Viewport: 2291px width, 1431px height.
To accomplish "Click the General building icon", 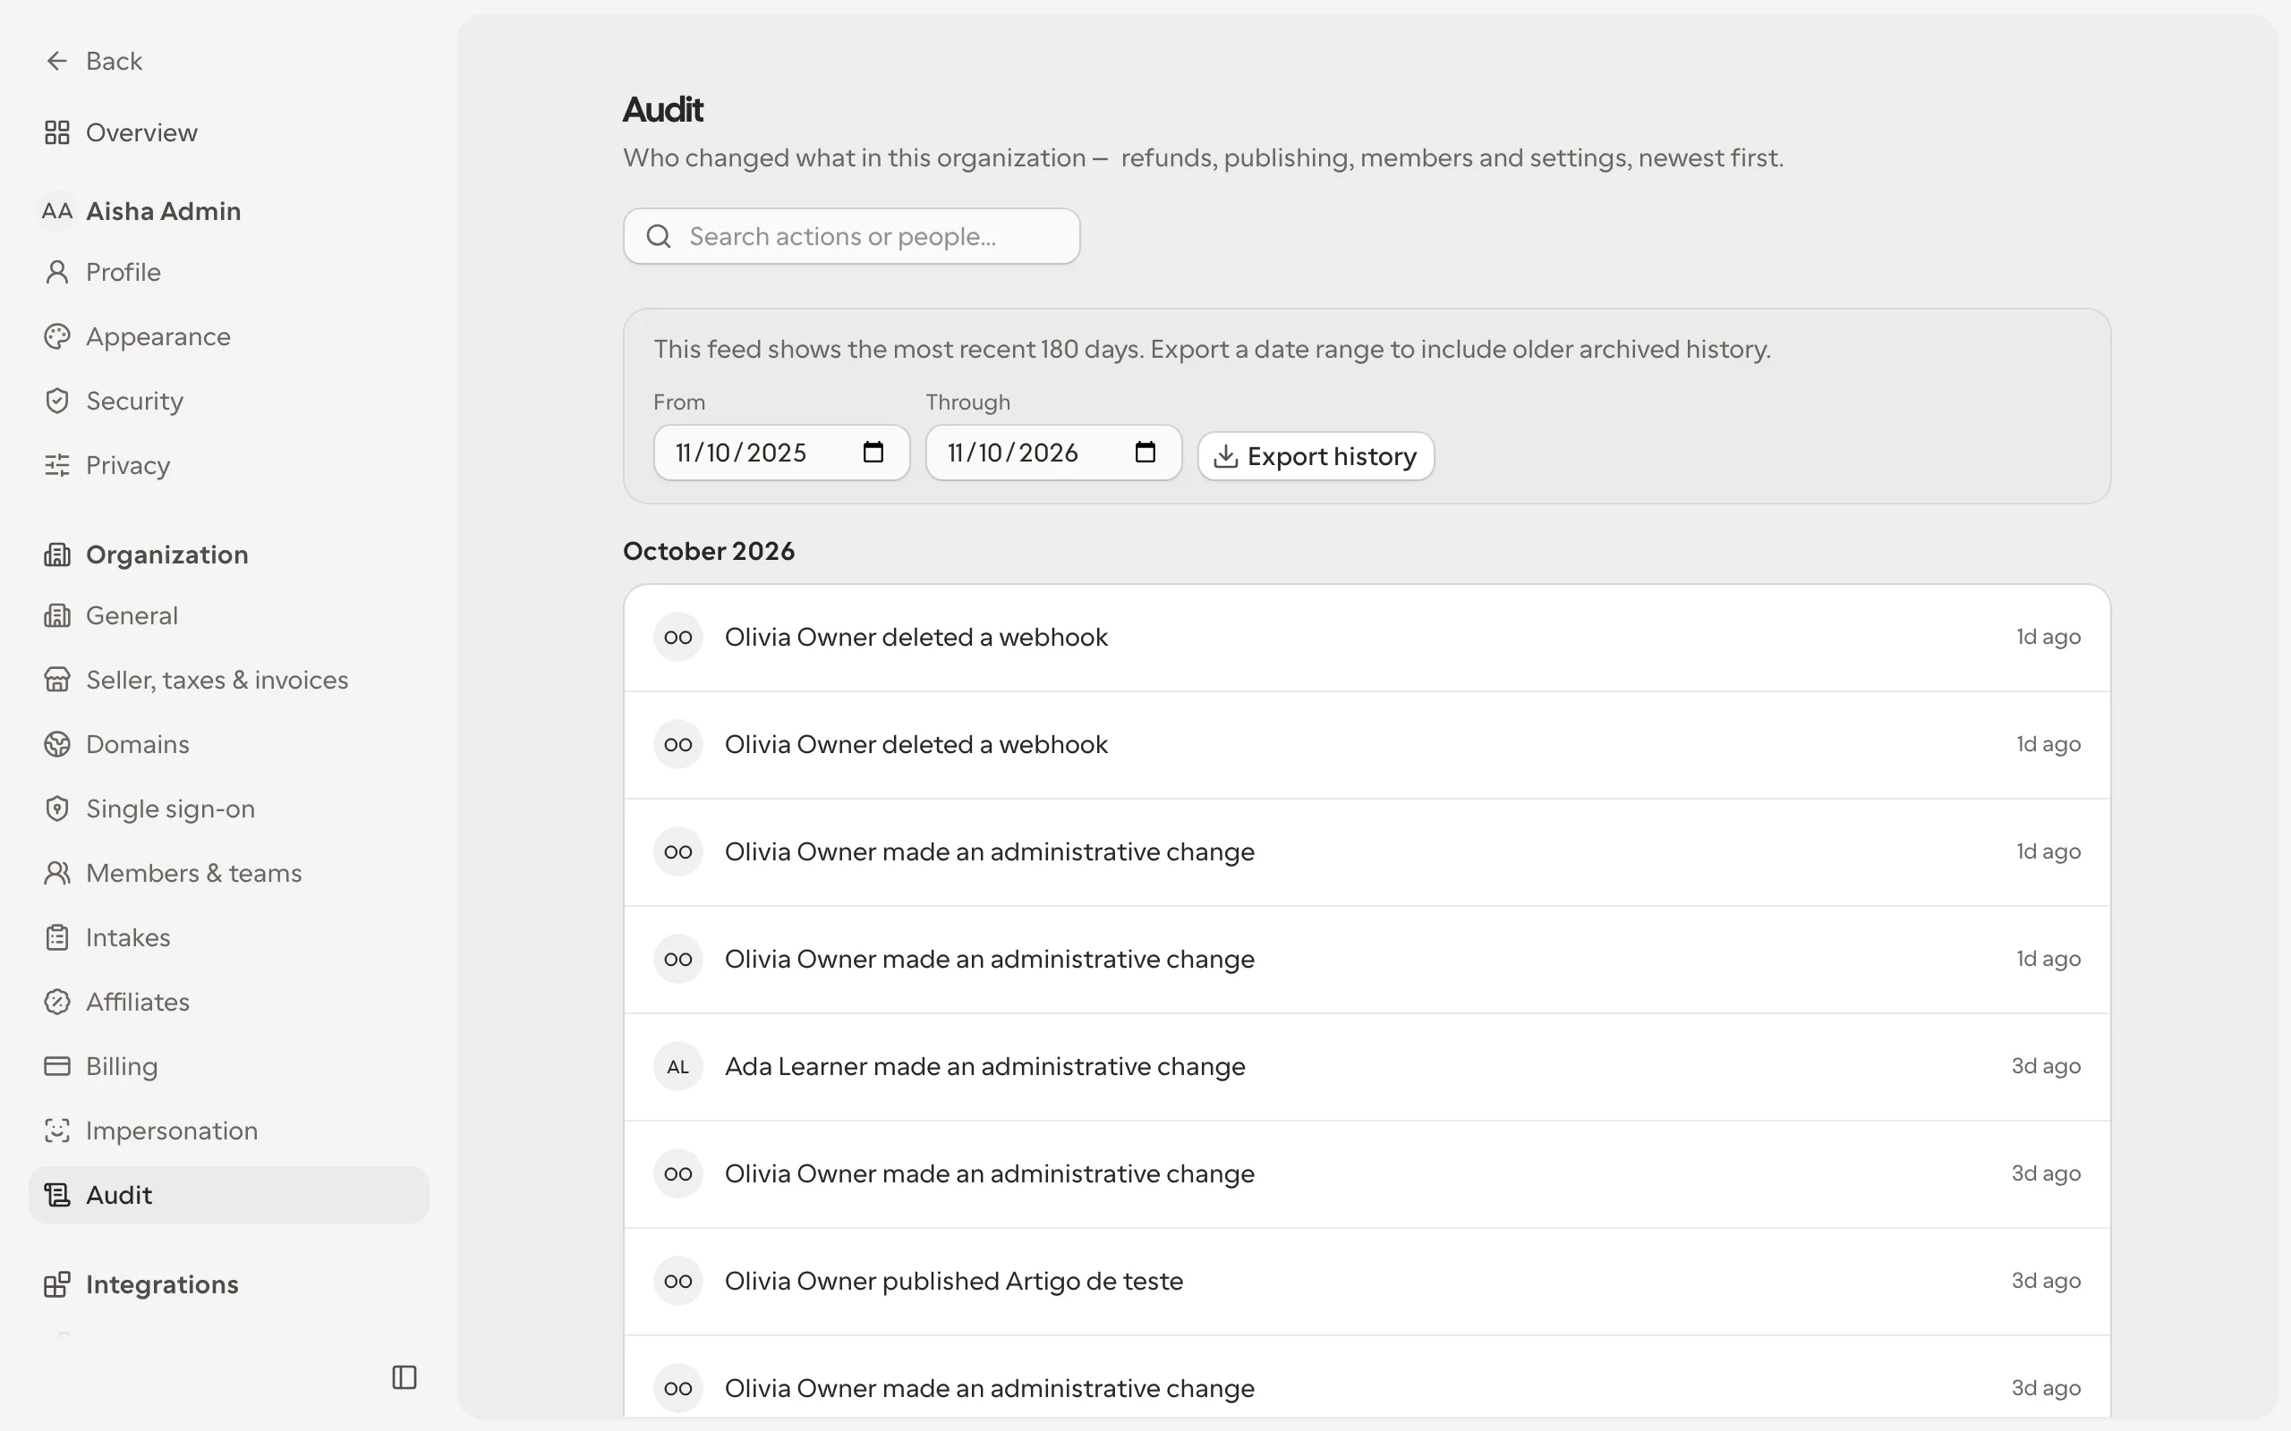I will (56, 616).
